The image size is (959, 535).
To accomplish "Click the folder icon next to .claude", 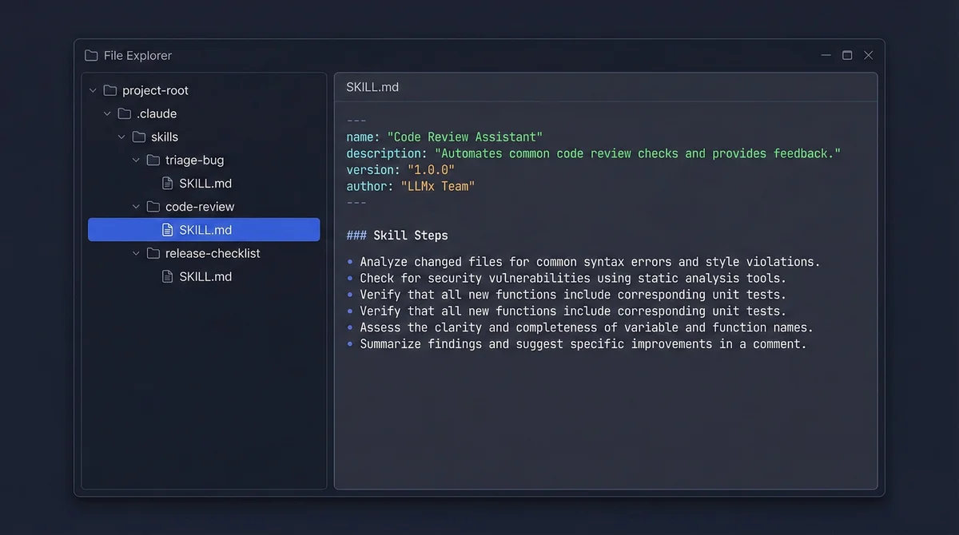I will [125, 113].
